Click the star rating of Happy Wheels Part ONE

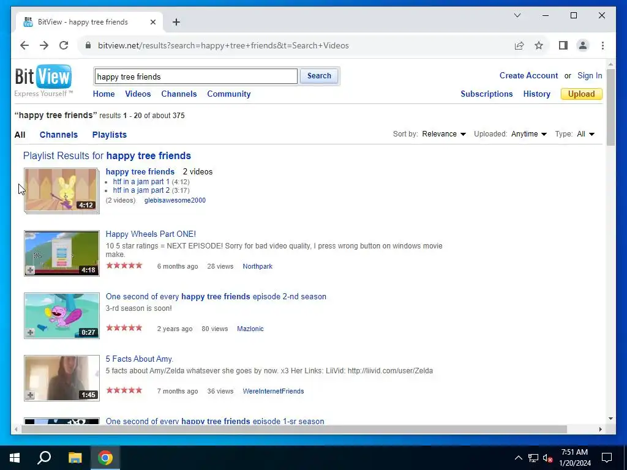pos(124,266)
